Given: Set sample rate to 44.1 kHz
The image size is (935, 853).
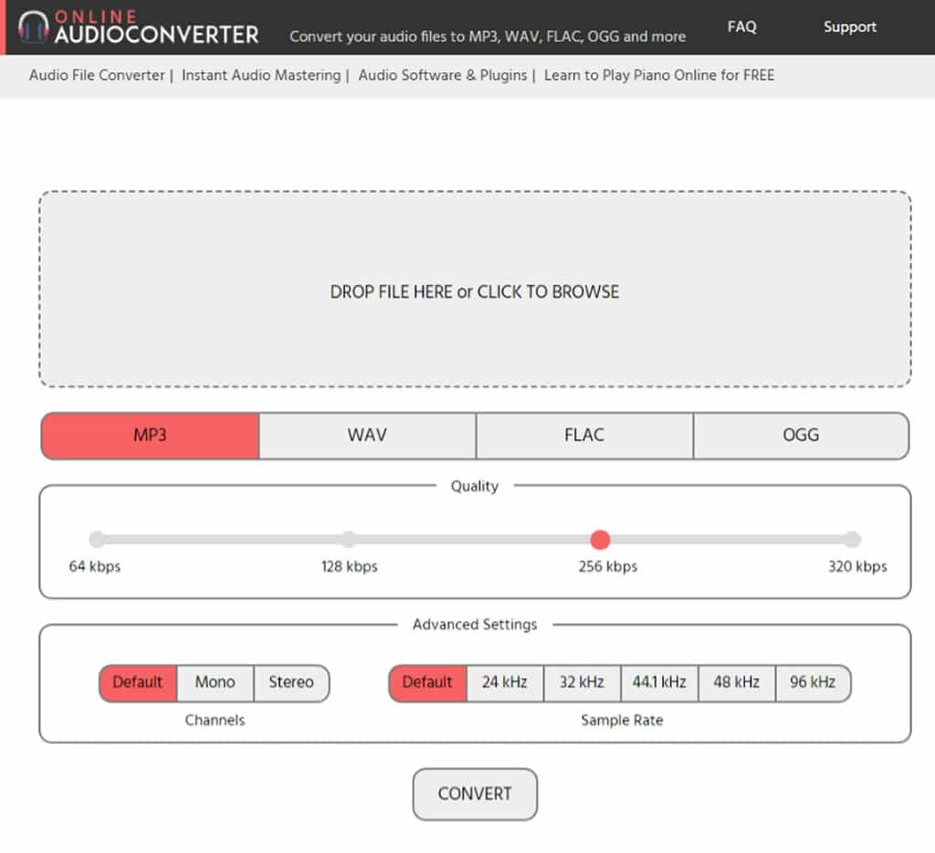Looking at the screenshot, I should (x=659, y=682).
